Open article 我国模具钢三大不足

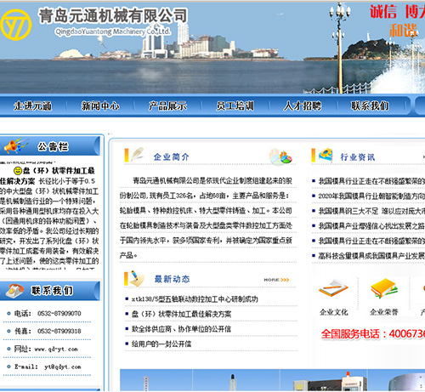click(371, 211)
